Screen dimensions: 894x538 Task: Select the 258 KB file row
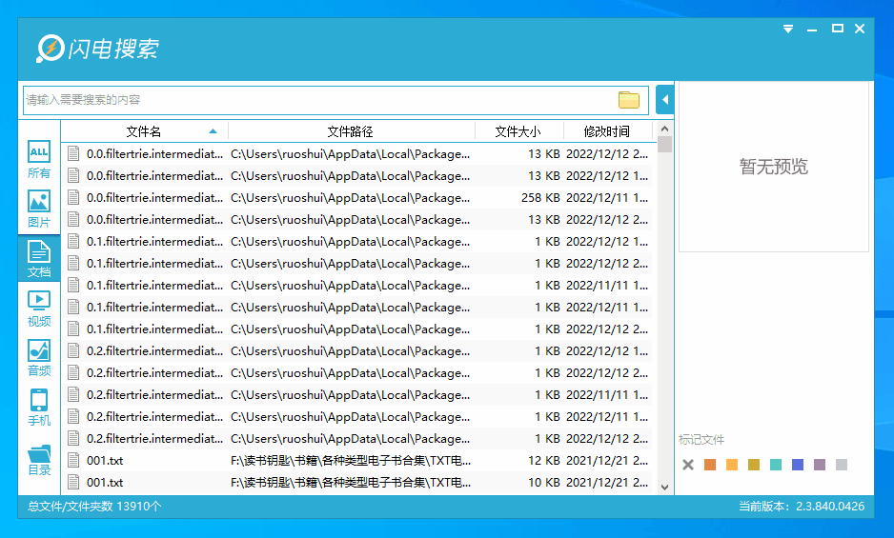[356, 198]
